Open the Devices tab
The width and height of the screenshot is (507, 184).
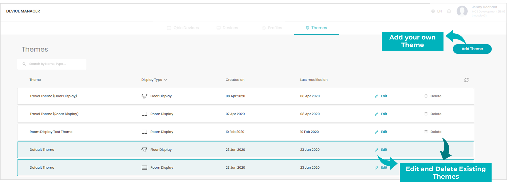(227, 28)
